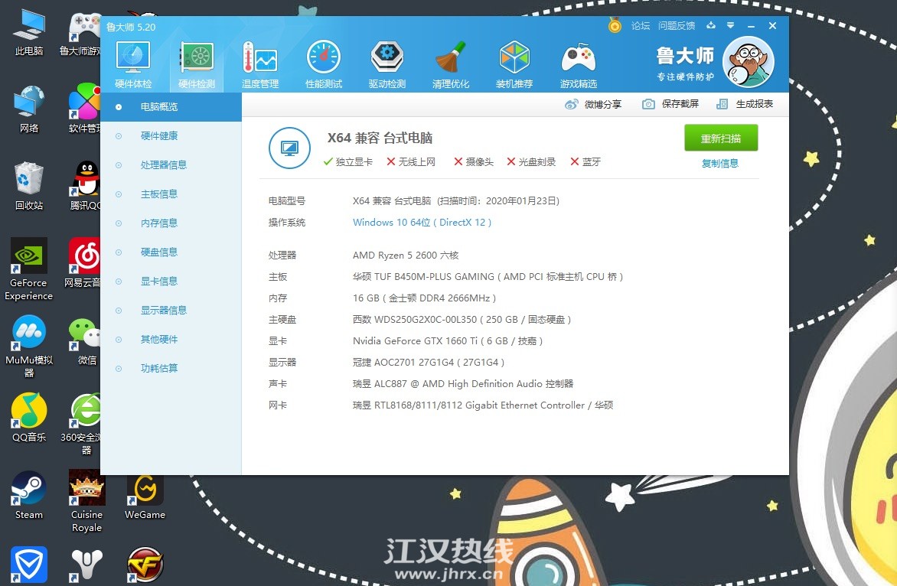Select the 此电脑 desktop icon
Viewport: 897px width, 586px height.
(x=28, y=33)
